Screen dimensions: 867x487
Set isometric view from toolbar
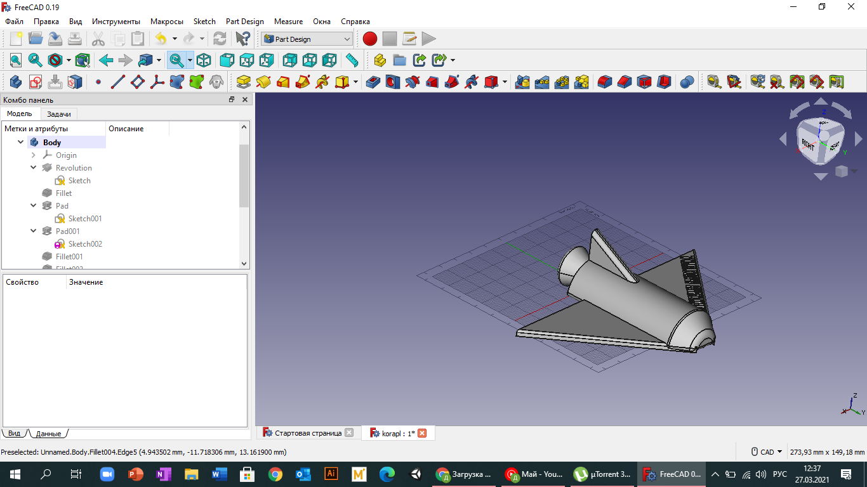(204, 60)
